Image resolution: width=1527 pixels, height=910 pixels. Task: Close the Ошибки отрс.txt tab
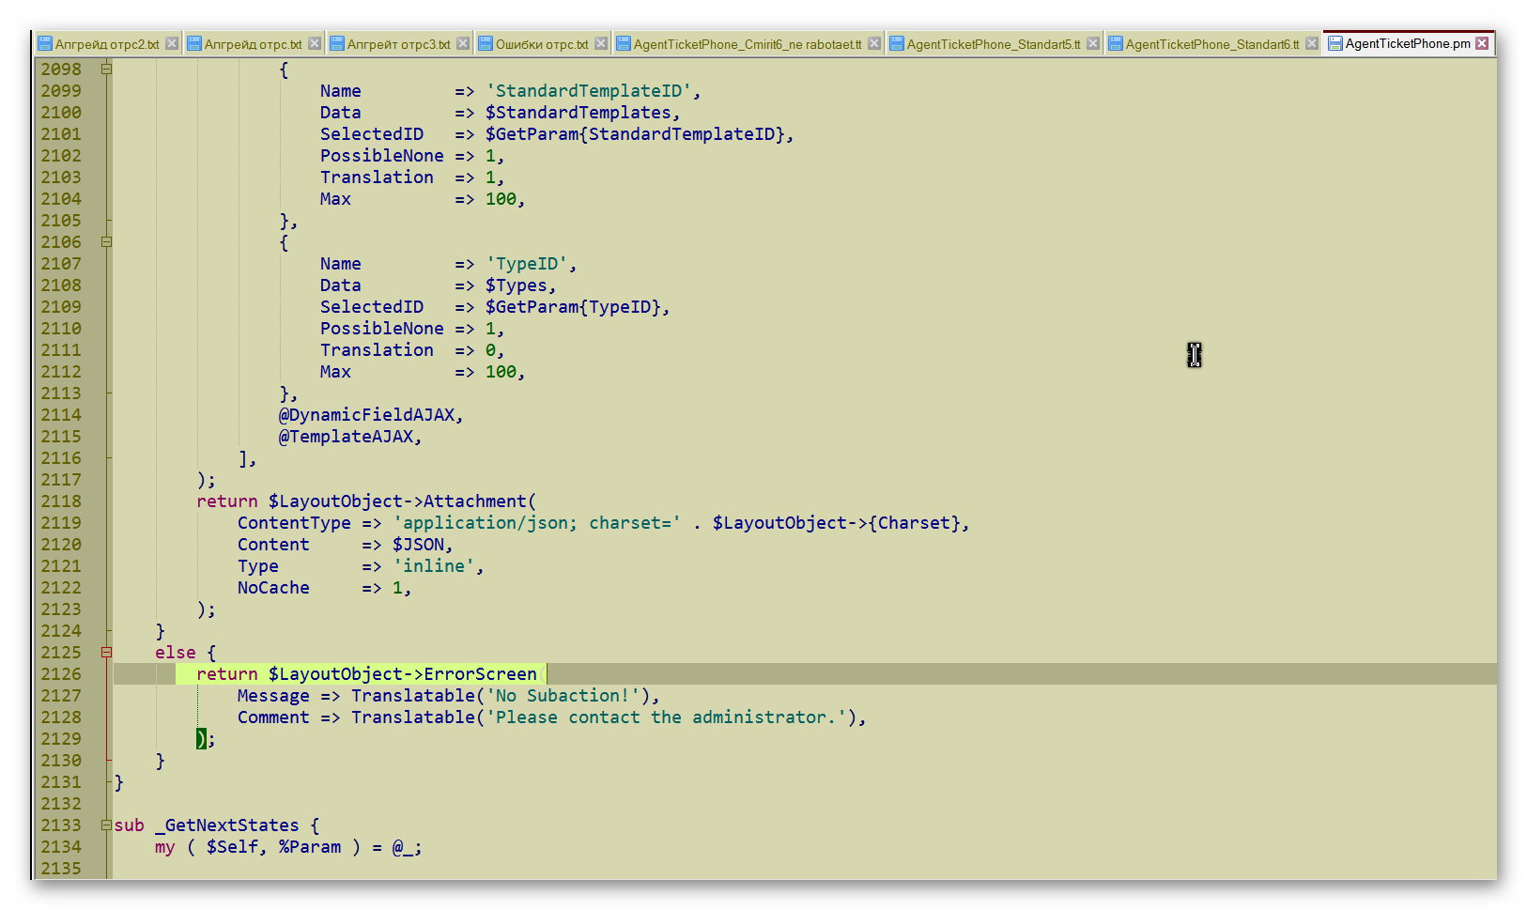tap(601, 43)
